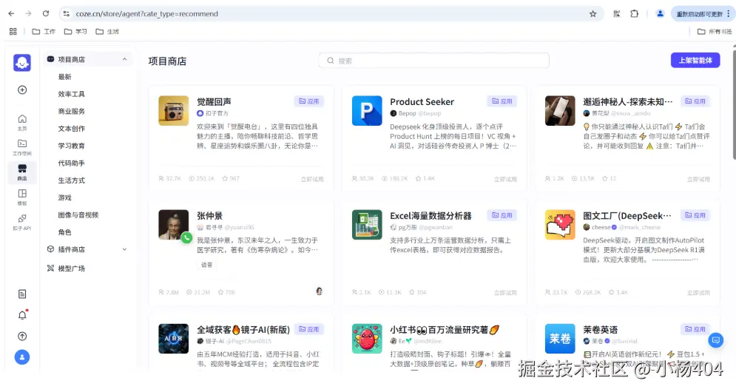Image resolution: width=736 pixels, height=392 pixels.
Task: Click the small avatar on 张仲景 card footer
Action: pyautogui.click(x=320, y=291)
